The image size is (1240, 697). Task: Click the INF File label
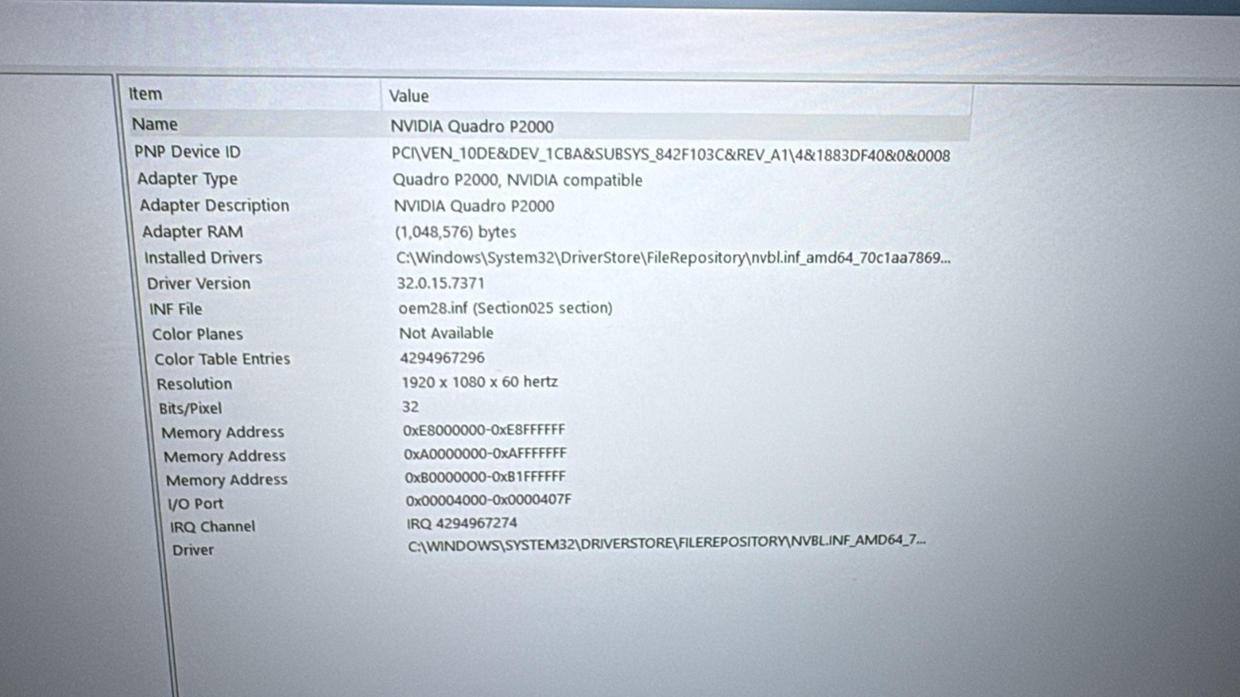coord(176,309)
